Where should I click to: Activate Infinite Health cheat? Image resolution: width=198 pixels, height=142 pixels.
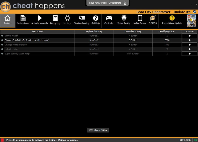coord(189,36)
